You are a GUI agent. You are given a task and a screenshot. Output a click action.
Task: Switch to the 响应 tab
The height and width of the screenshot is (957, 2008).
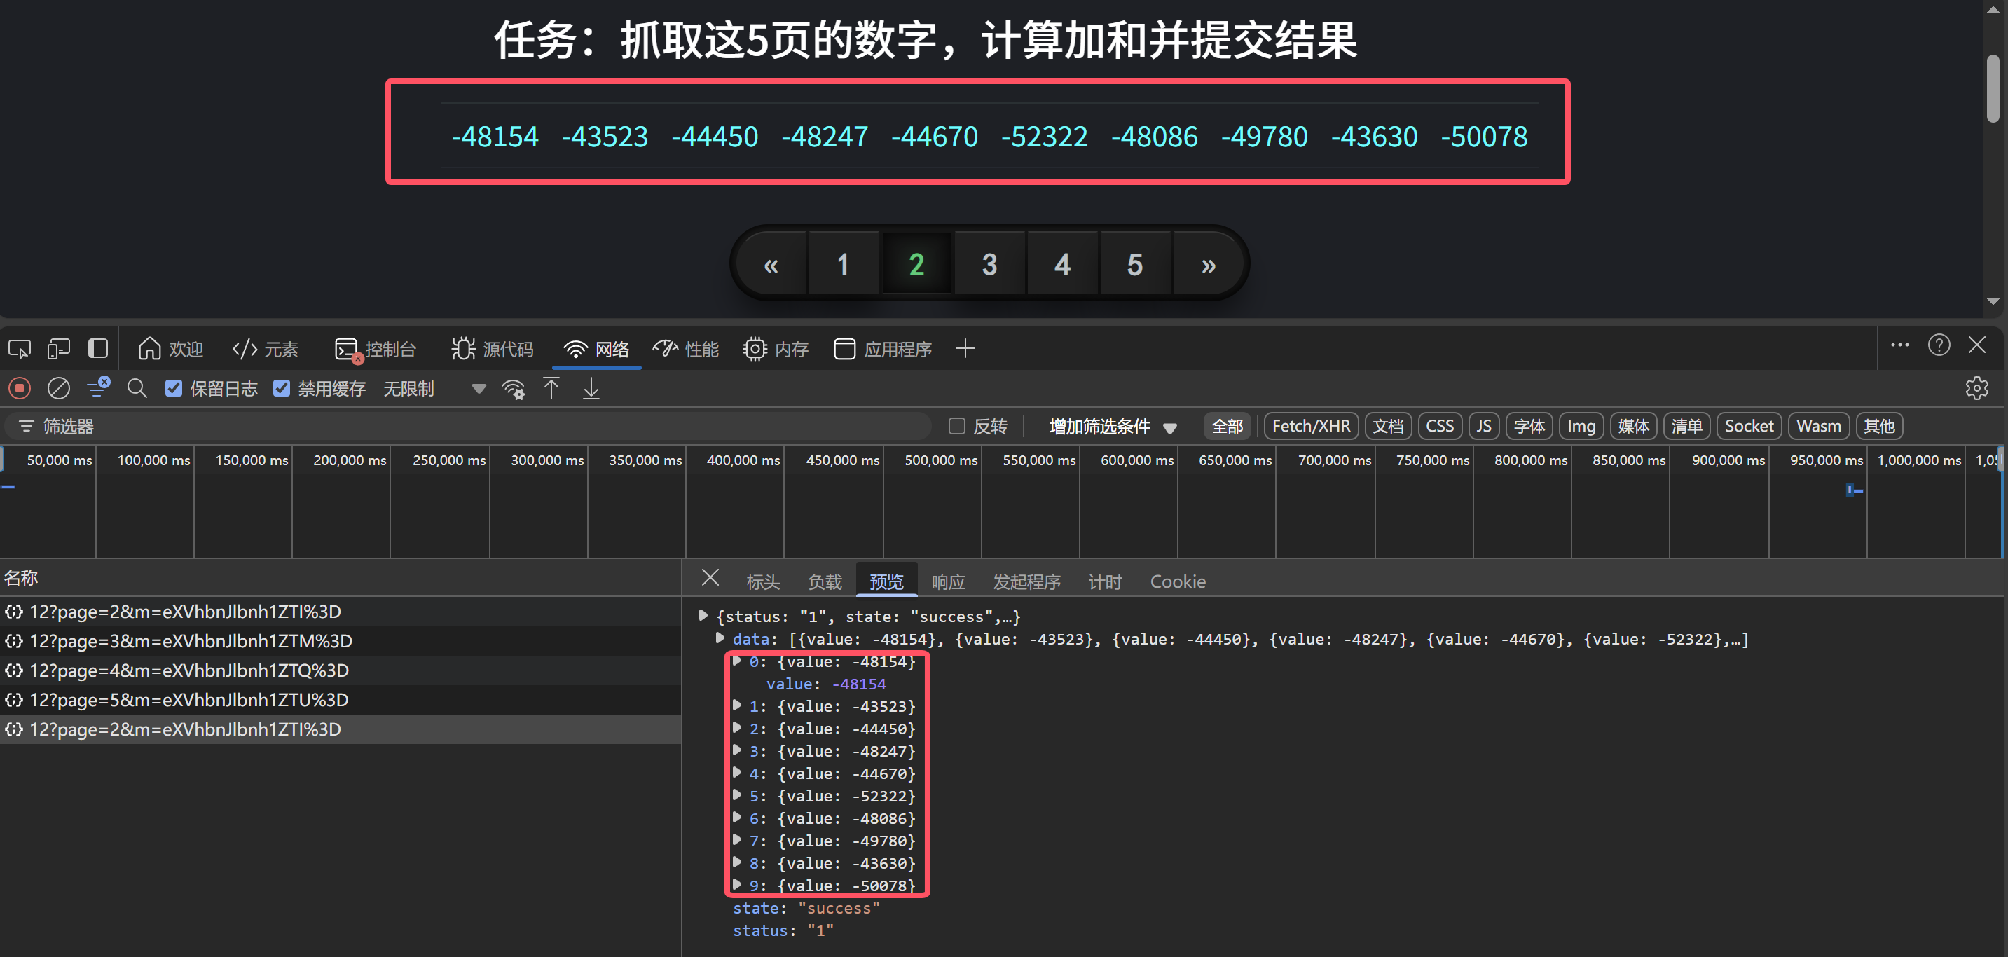point(948,581)
